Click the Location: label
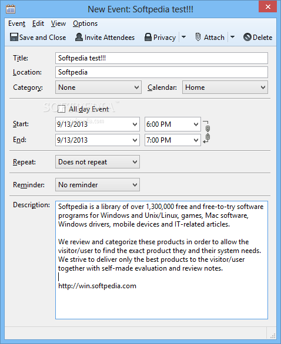 click(27, 72)
